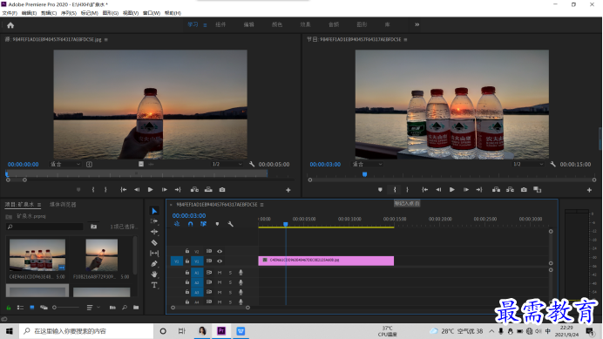
Task: Select the Razor tool
Action: (154, 242)
